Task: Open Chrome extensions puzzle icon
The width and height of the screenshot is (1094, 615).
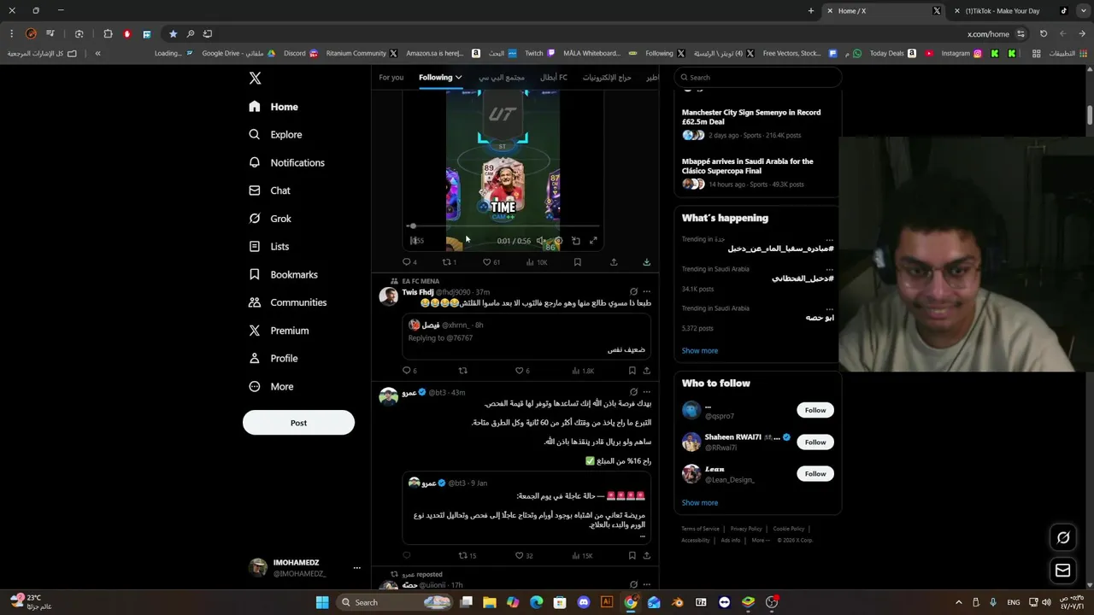Action: [x=108, y=34]
